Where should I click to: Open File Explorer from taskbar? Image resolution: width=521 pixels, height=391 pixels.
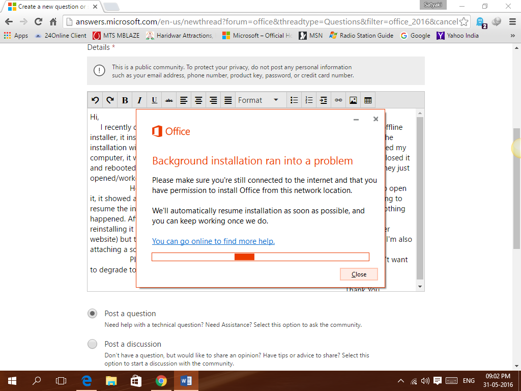pyautogui.click(x=111, y=381)
